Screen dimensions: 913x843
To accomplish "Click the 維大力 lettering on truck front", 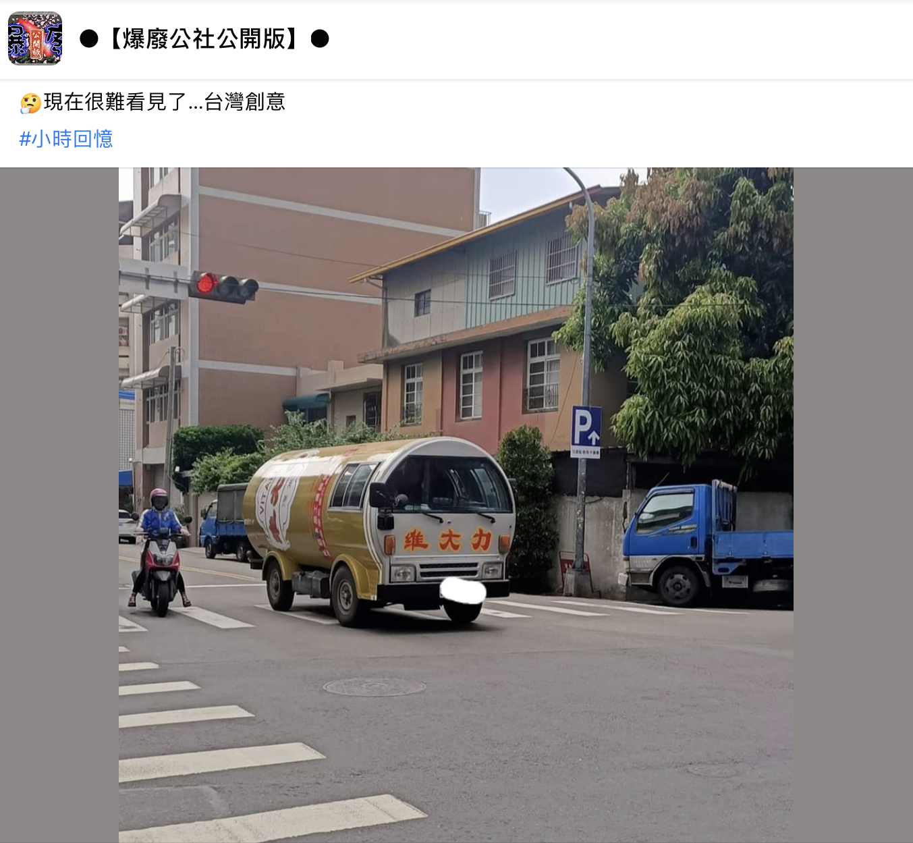I will [448, 540].
